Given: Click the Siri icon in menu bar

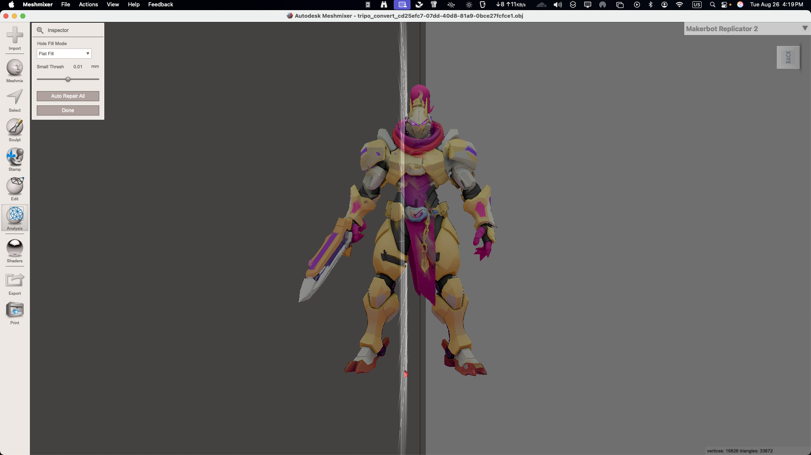Looking at the screenshot, I should pyautogui.click(x=740, y=5).
